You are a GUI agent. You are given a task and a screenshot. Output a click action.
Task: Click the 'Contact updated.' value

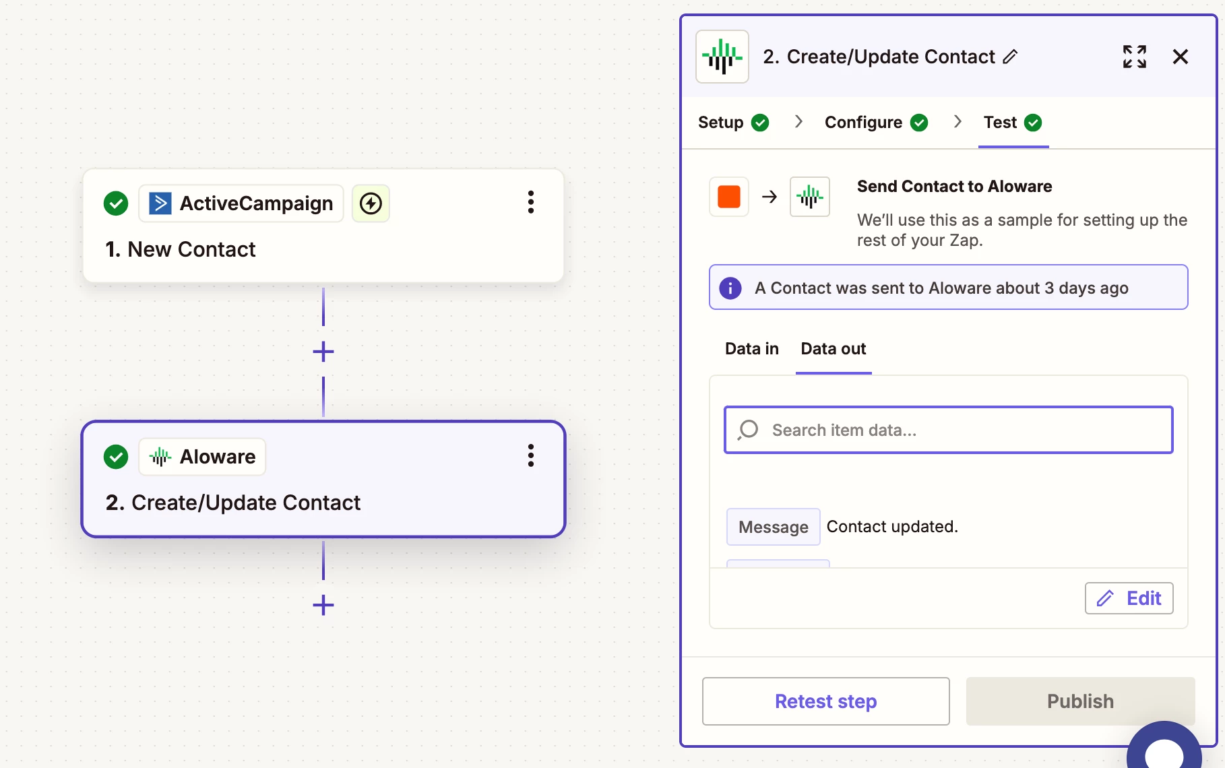[x=892, y=527]
